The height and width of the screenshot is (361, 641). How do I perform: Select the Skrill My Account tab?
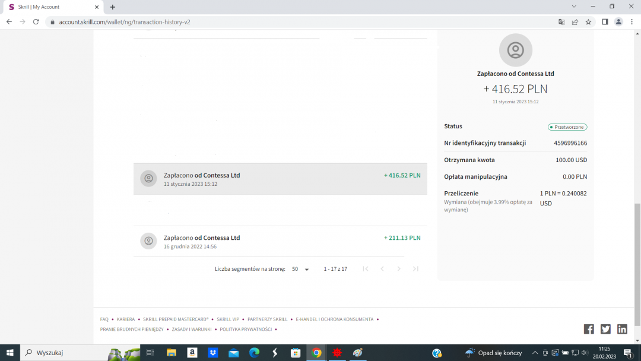(53, 7)
